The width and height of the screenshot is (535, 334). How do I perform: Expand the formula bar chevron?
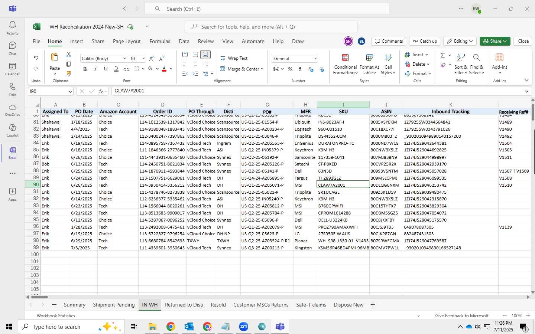click(x=526, y=91)
